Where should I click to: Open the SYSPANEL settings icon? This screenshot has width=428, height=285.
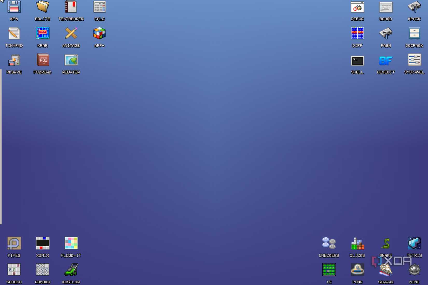click(414, 60)
